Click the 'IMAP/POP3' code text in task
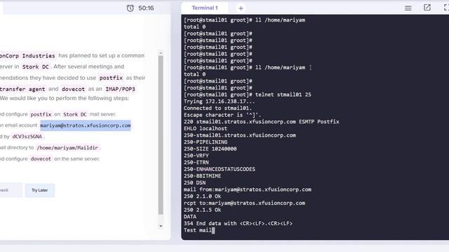This screenshot has height=252, width=449. 120,89
